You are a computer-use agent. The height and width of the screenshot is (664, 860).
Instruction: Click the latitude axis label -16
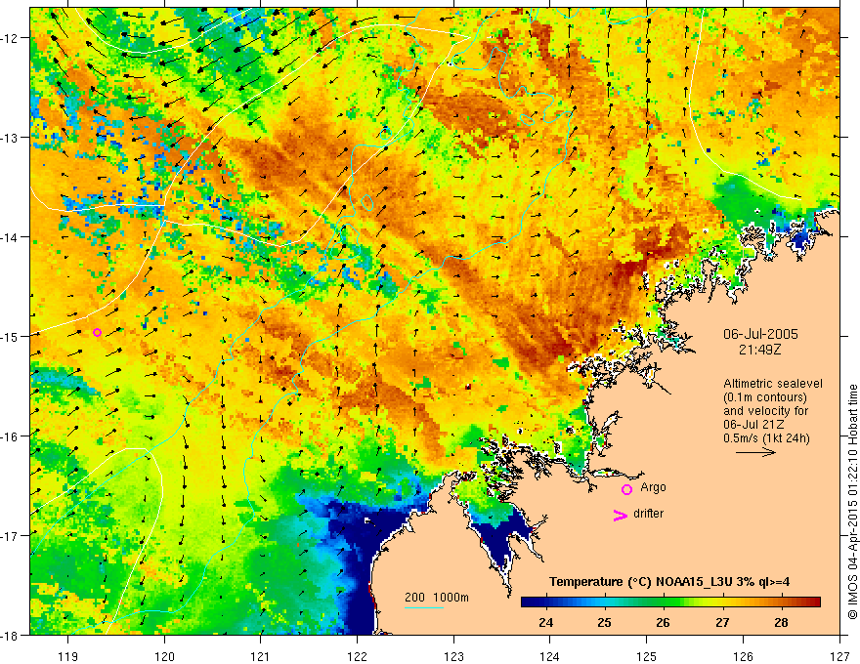(10, 436)
